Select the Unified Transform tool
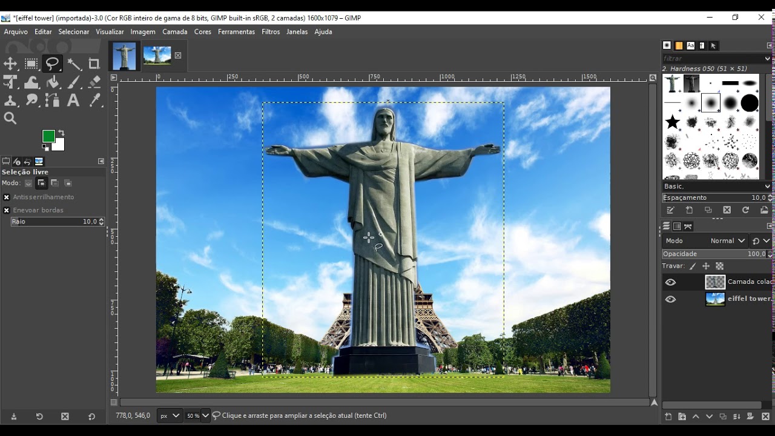 pos(10,82)
